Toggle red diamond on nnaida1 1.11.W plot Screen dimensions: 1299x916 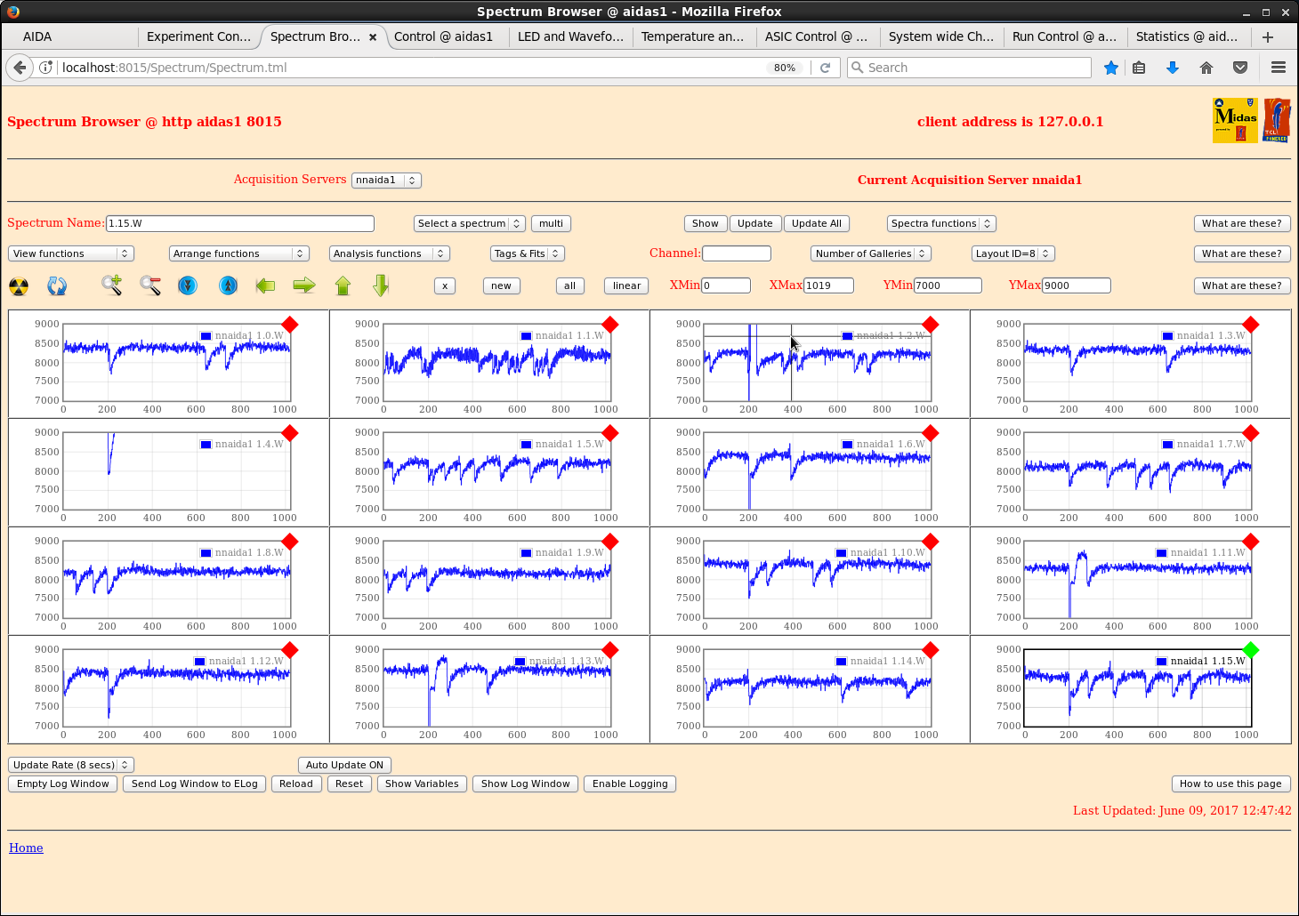pos(1251,542)
